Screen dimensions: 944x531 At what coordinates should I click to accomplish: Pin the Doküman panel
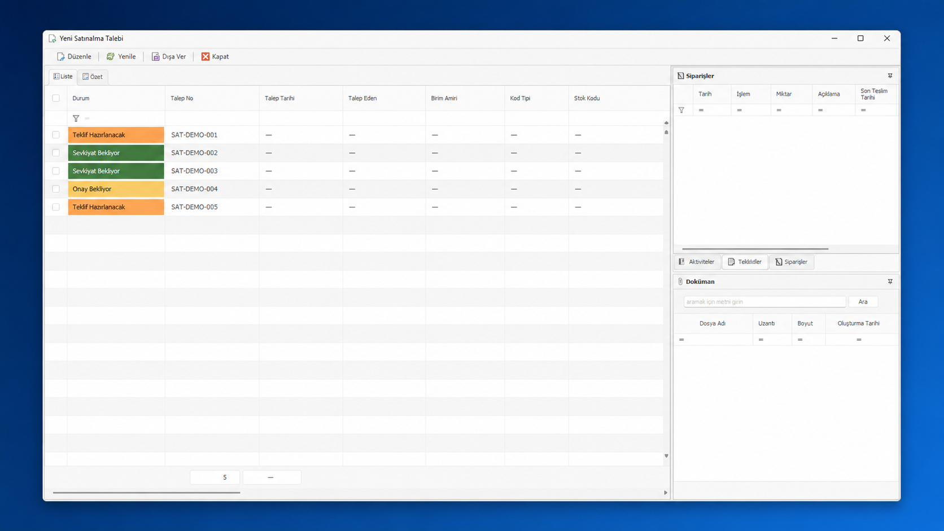pos(890,282)
